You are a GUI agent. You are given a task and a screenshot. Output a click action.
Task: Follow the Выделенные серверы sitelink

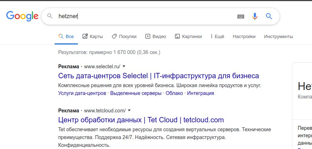point(136,93)
